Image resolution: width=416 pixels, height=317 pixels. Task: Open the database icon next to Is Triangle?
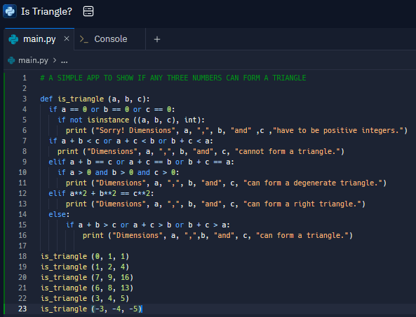[x=88, y=11]
